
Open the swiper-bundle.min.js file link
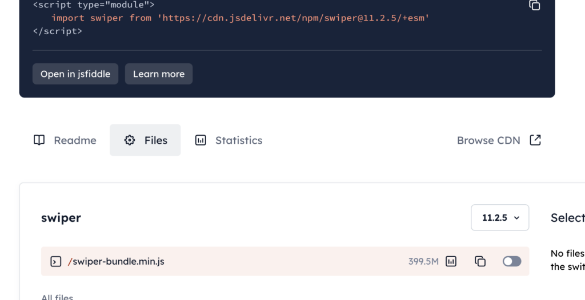tap(116, 262)
